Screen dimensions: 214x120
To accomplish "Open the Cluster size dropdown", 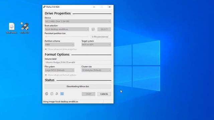I will pyautogui.click(x=96, y=70).
